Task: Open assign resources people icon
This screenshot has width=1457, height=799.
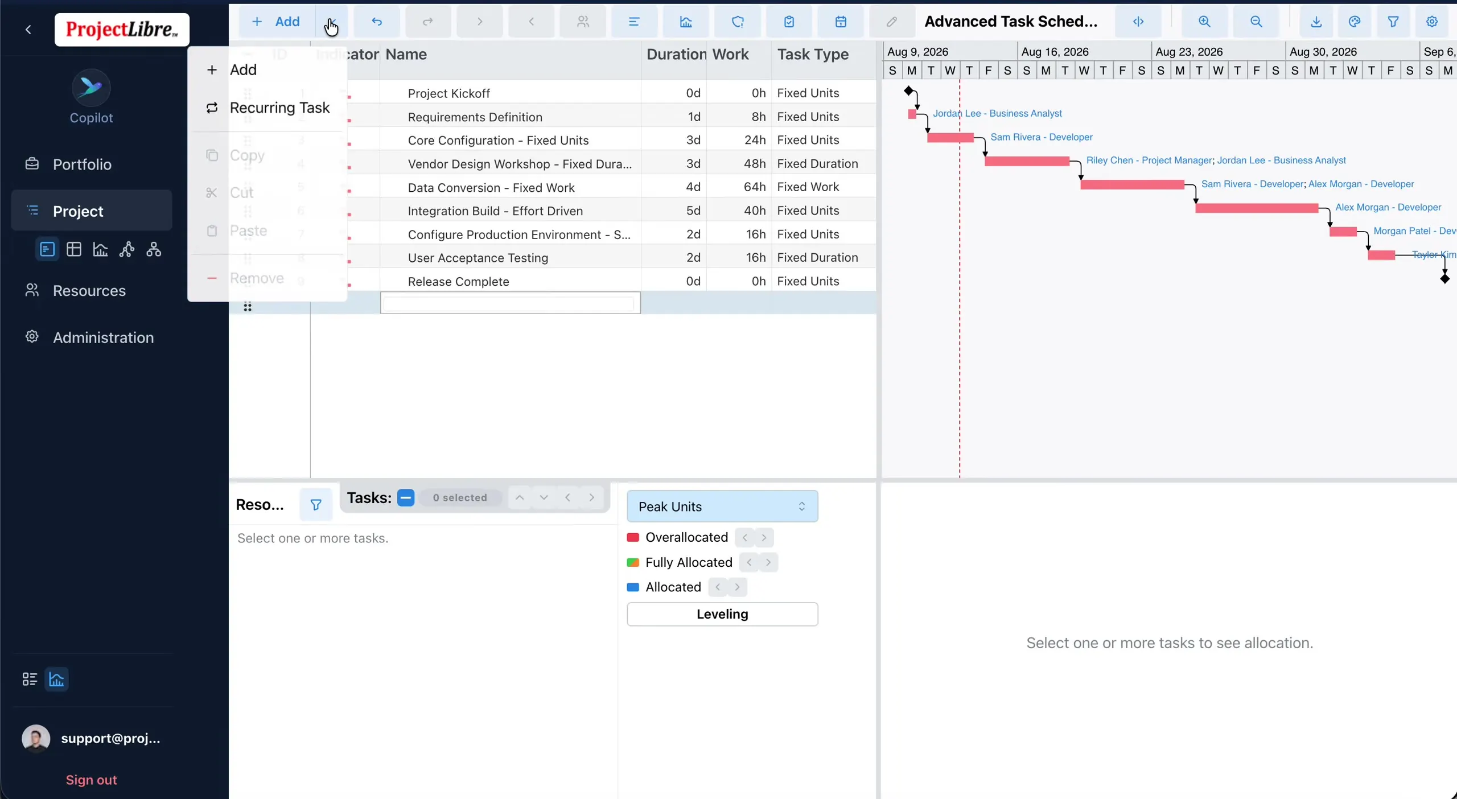Action: [583, 22]
